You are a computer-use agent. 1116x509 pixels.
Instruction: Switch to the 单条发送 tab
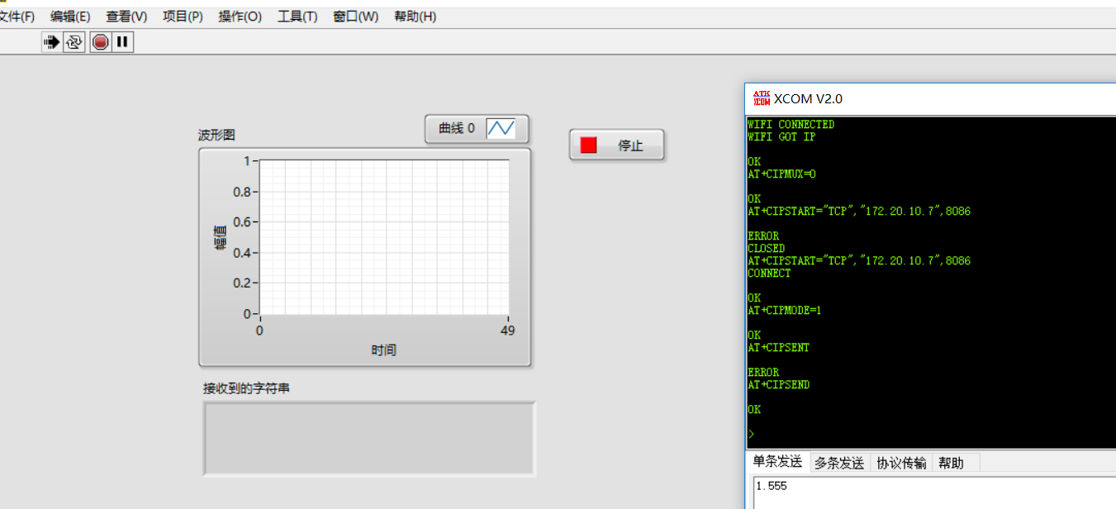[777, 462]
